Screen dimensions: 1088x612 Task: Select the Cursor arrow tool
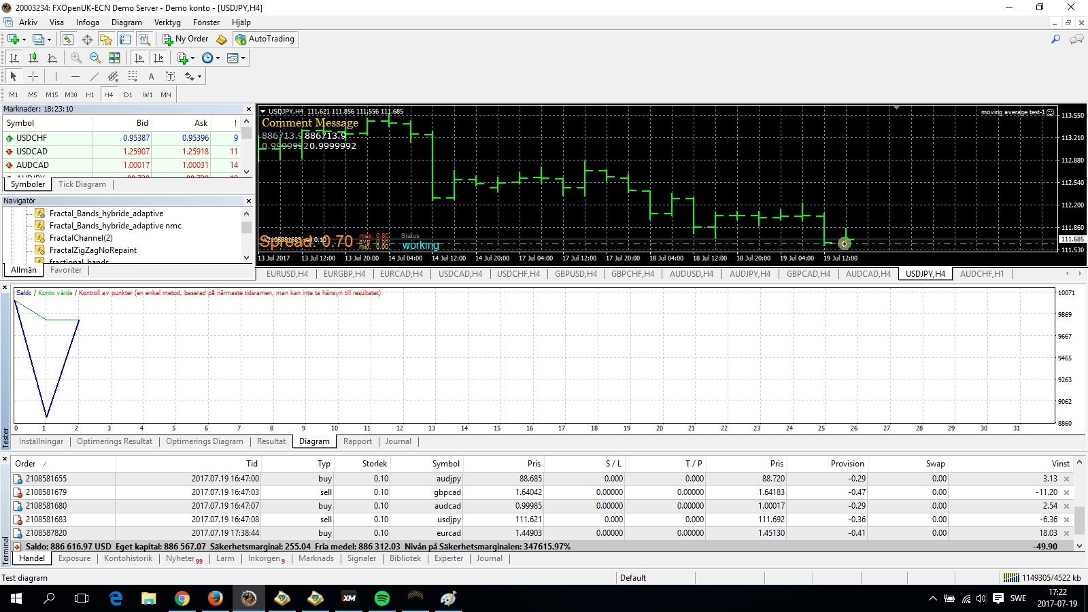coord(14,76)
